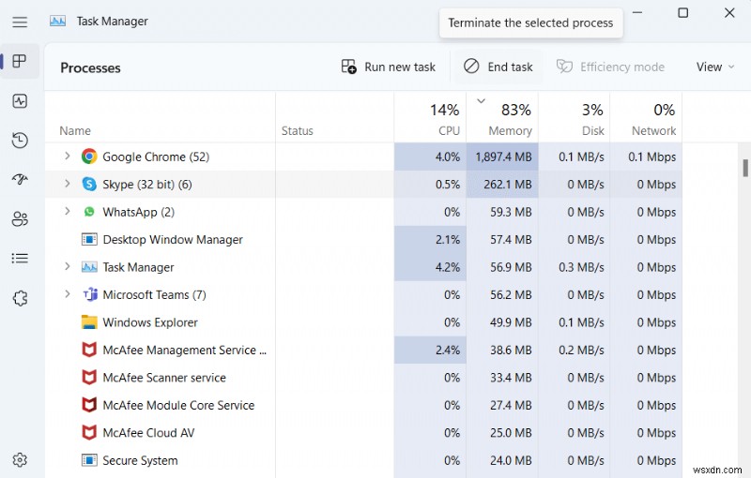The image size is (751, 478).
Task: Click Run new task button
Action: [x=389, y=67]
